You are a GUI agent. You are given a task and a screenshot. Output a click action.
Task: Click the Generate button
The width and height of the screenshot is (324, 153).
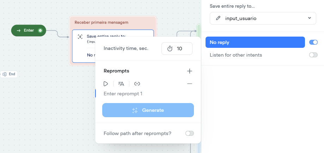[x=148, y=110]
